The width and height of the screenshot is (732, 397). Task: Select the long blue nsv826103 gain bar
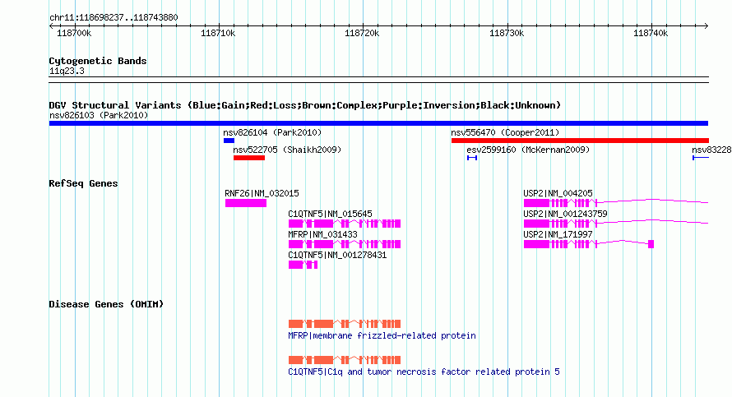378,123
